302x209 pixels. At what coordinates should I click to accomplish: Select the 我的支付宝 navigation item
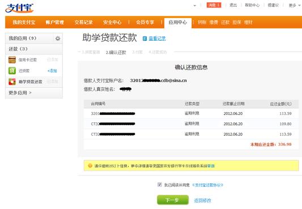[x=24, y=22]
